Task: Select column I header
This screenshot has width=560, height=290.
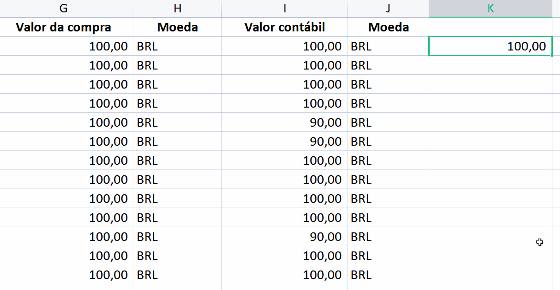Action: [x=284, y=8]
